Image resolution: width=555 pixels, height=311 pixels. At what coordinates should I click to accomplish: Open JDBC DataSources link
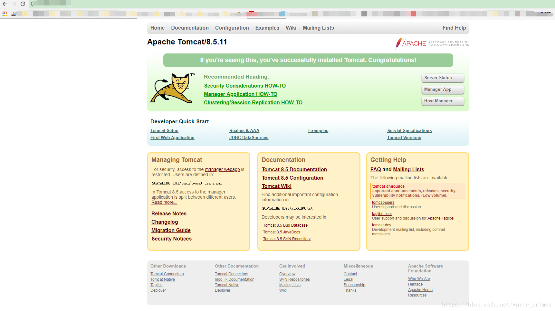click(249, 138)
